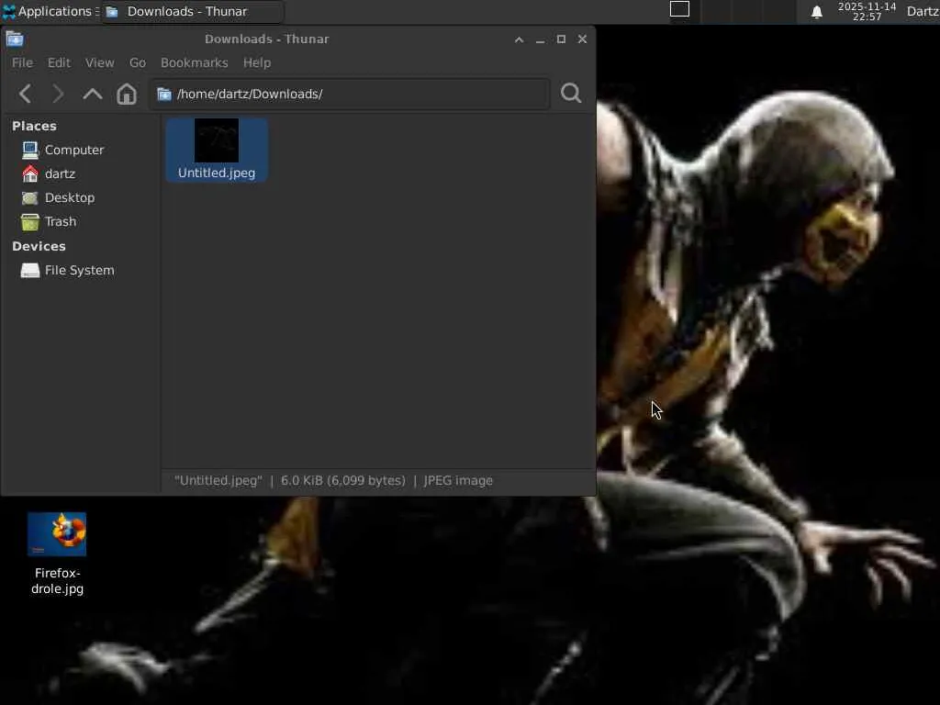The width and height of the screenshot is (940, 705).
Task: Click the search magnifier icon in Thunar
Action: click(x=571, y=93)
